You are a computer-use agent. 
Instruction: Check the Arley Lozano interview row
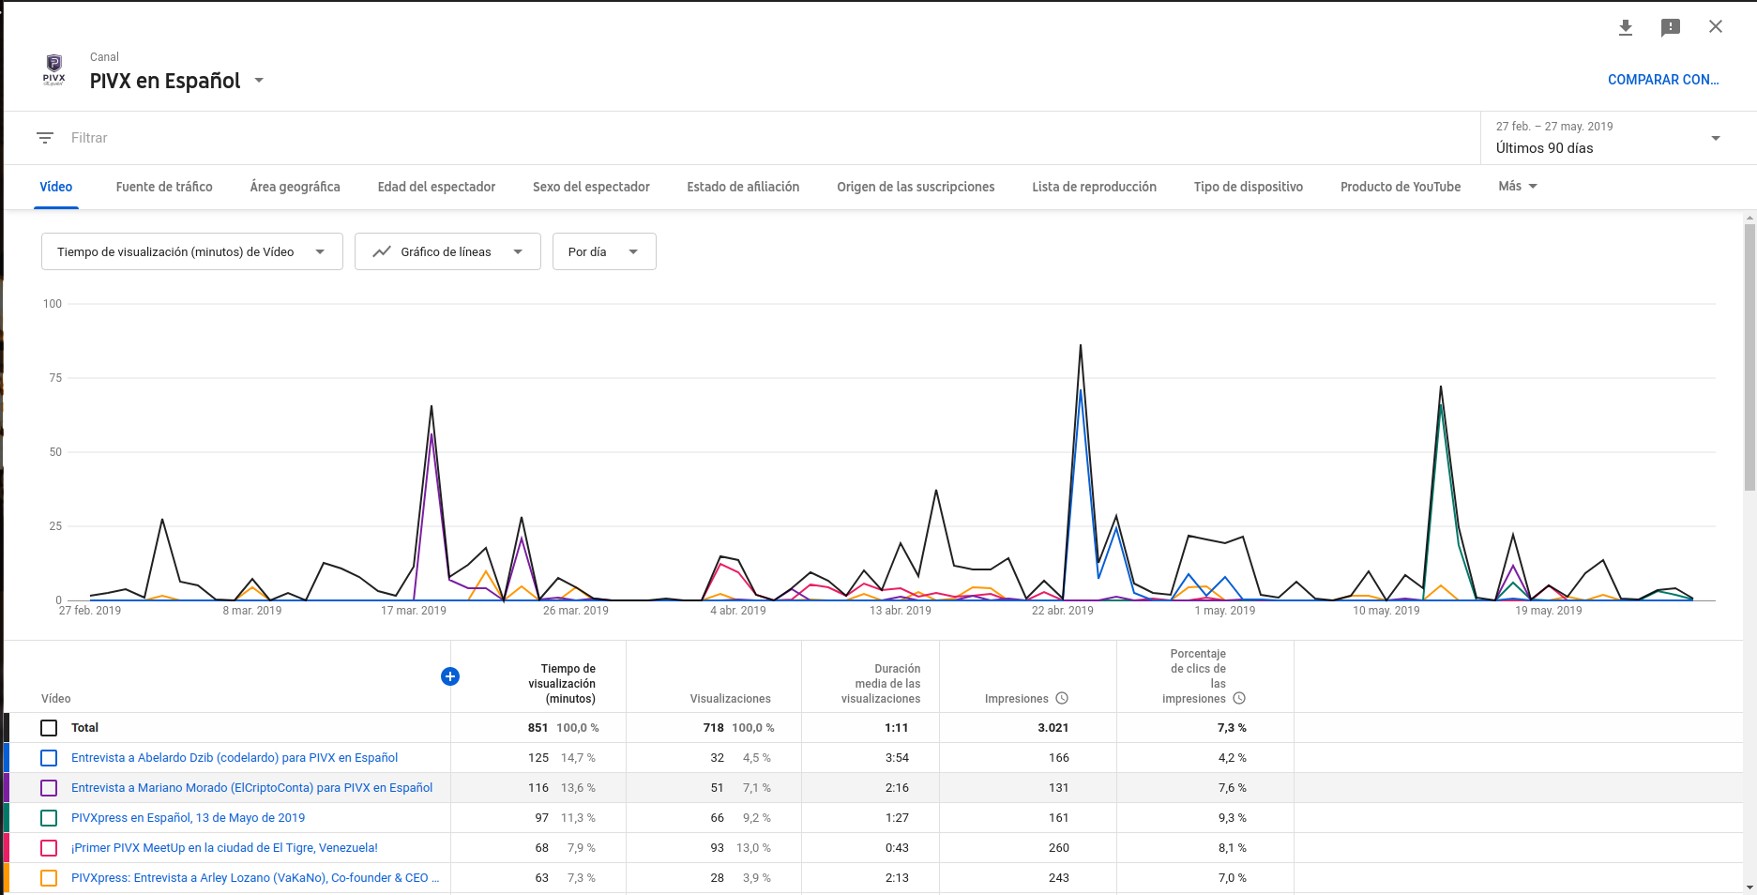49,878
